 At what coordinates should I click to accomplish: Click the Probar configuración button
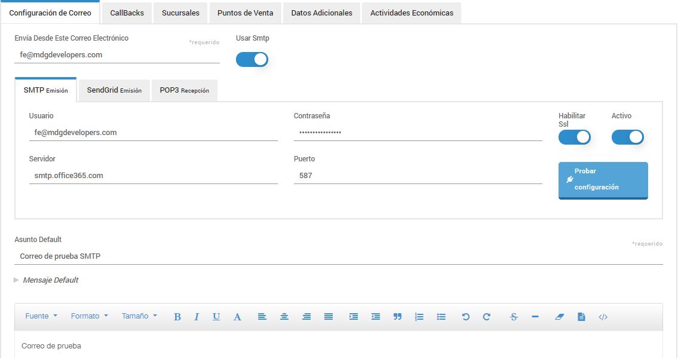click(602, 180)
